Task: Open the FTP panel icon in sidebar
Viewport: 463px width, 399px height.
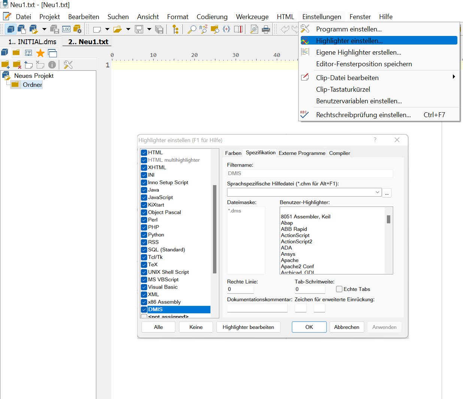Action: 28,53
